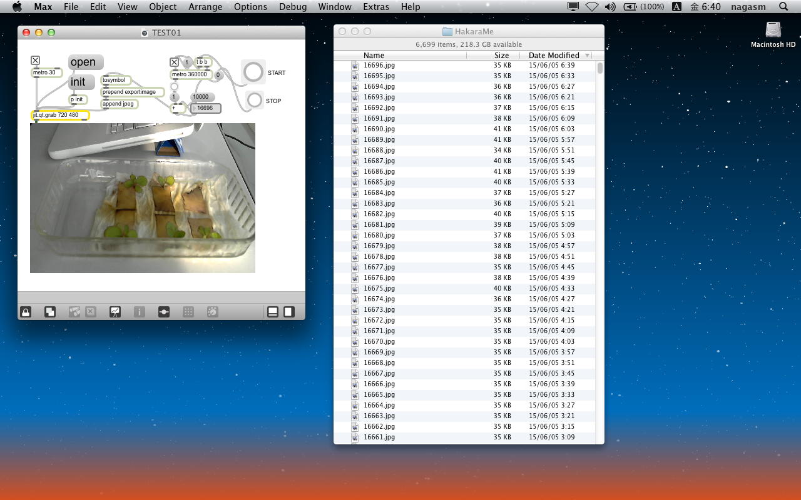The height and width of the screenshot is (500, 801).
Task: Open the Arrange menu
Action: coord(205,7)
